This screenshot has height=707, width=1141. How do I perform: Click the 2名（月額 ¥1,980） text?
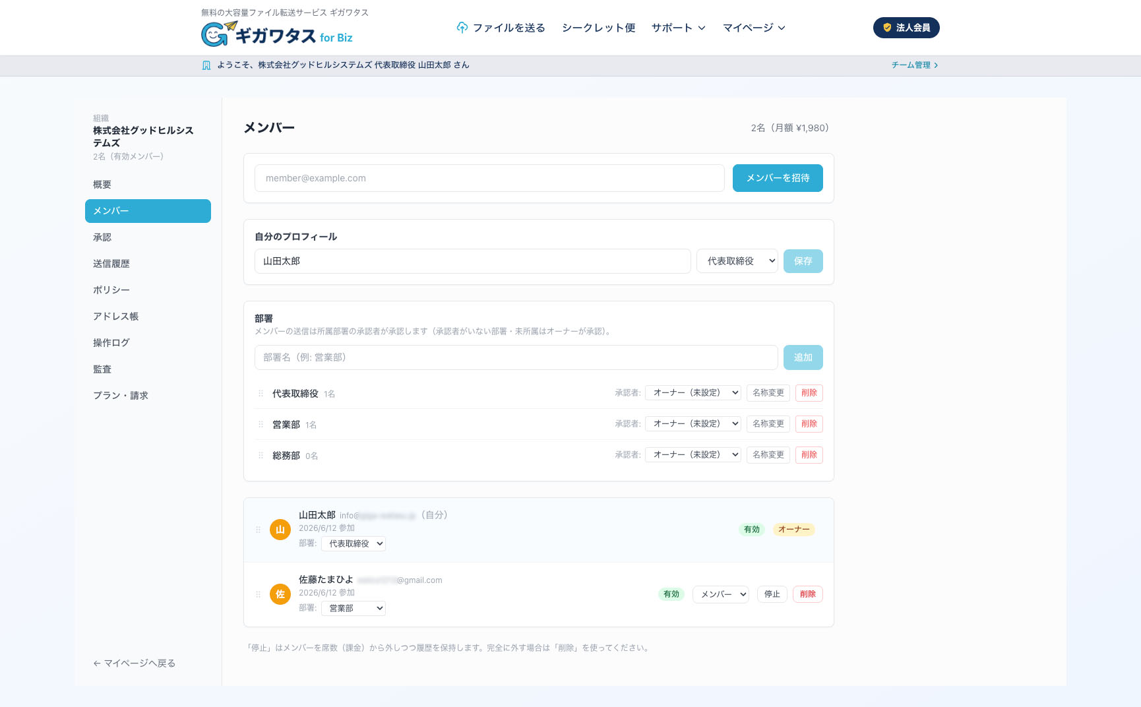[x=790, y=128]
